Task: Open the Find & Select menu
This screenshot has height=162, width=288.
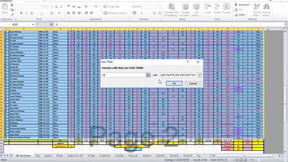Action: pos(266,10)
